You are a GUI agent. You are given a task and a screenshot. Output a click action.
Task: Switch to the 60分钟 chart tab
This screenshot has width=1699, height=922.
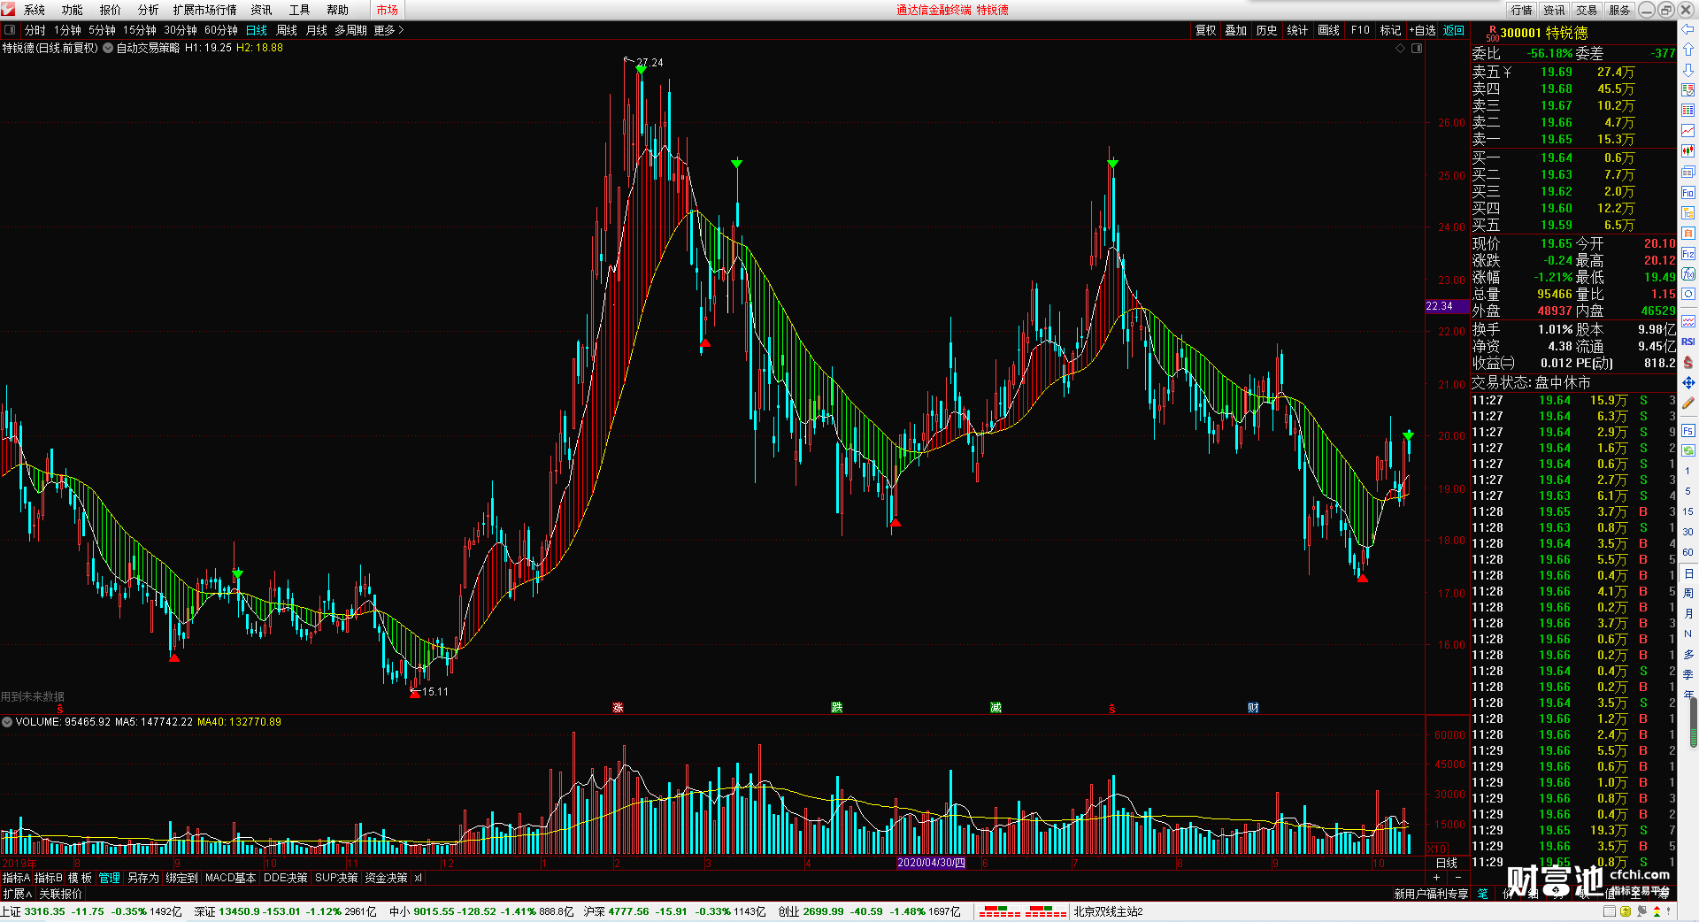point(221,30)
